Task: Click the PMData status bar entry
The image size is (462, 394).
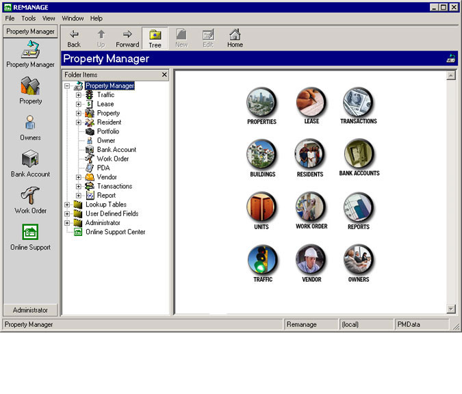Action: (x=422, y=324)
